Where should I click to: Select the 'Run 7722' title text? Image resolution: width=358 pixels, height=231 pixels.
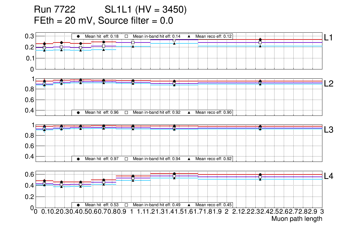point(54,10)
